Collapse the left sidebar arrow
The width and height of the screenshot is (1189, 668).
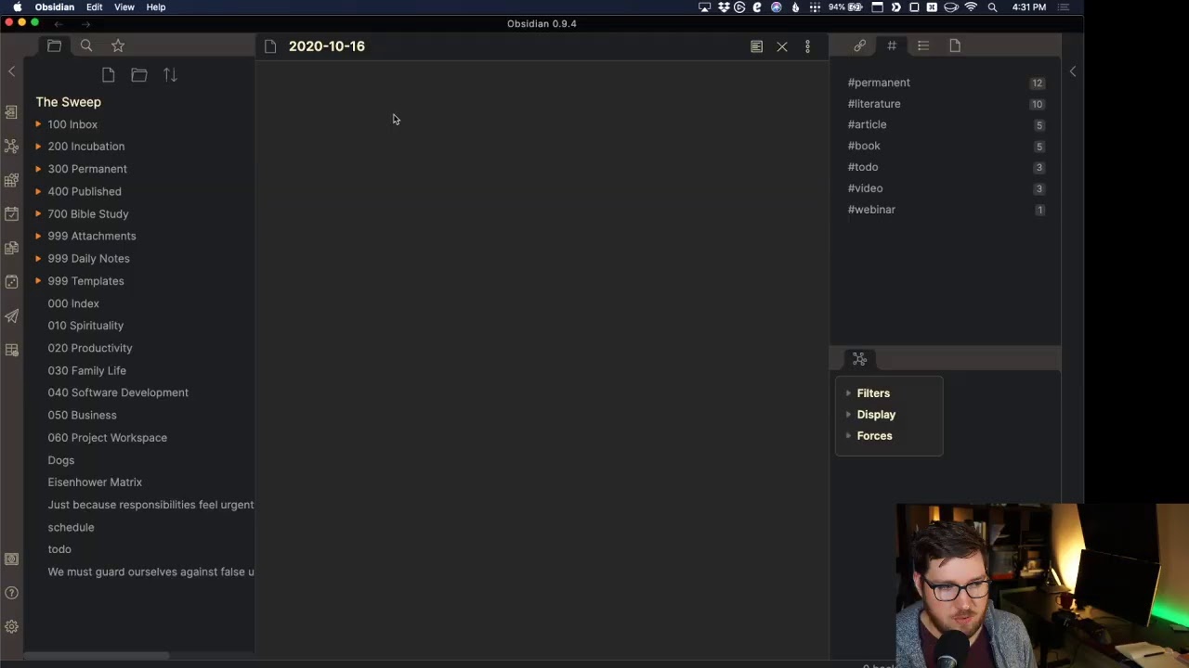(11, 71)
